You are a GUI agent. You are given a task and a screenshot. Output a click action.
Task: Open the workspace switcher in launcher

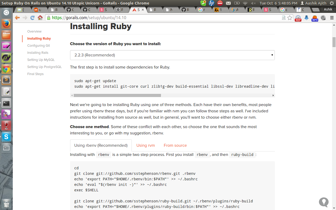pos(6,148)
